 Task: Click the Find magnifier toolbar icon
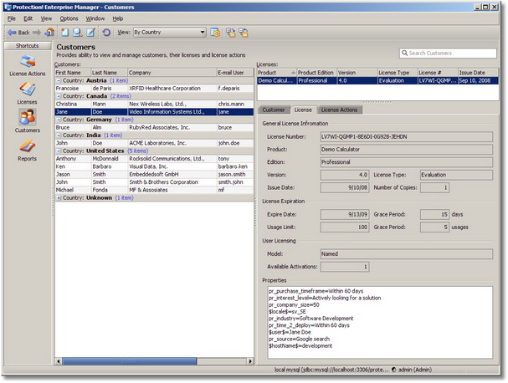[77, 33]
